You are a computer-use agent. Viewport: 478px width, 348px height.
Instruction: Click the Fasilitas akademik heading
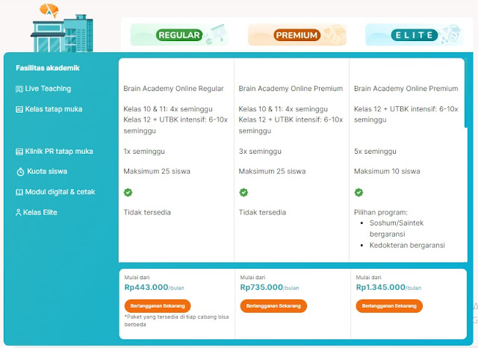(x=48, y=68)
